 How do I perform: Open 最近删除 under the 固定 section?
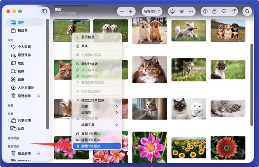coord(25,96)
